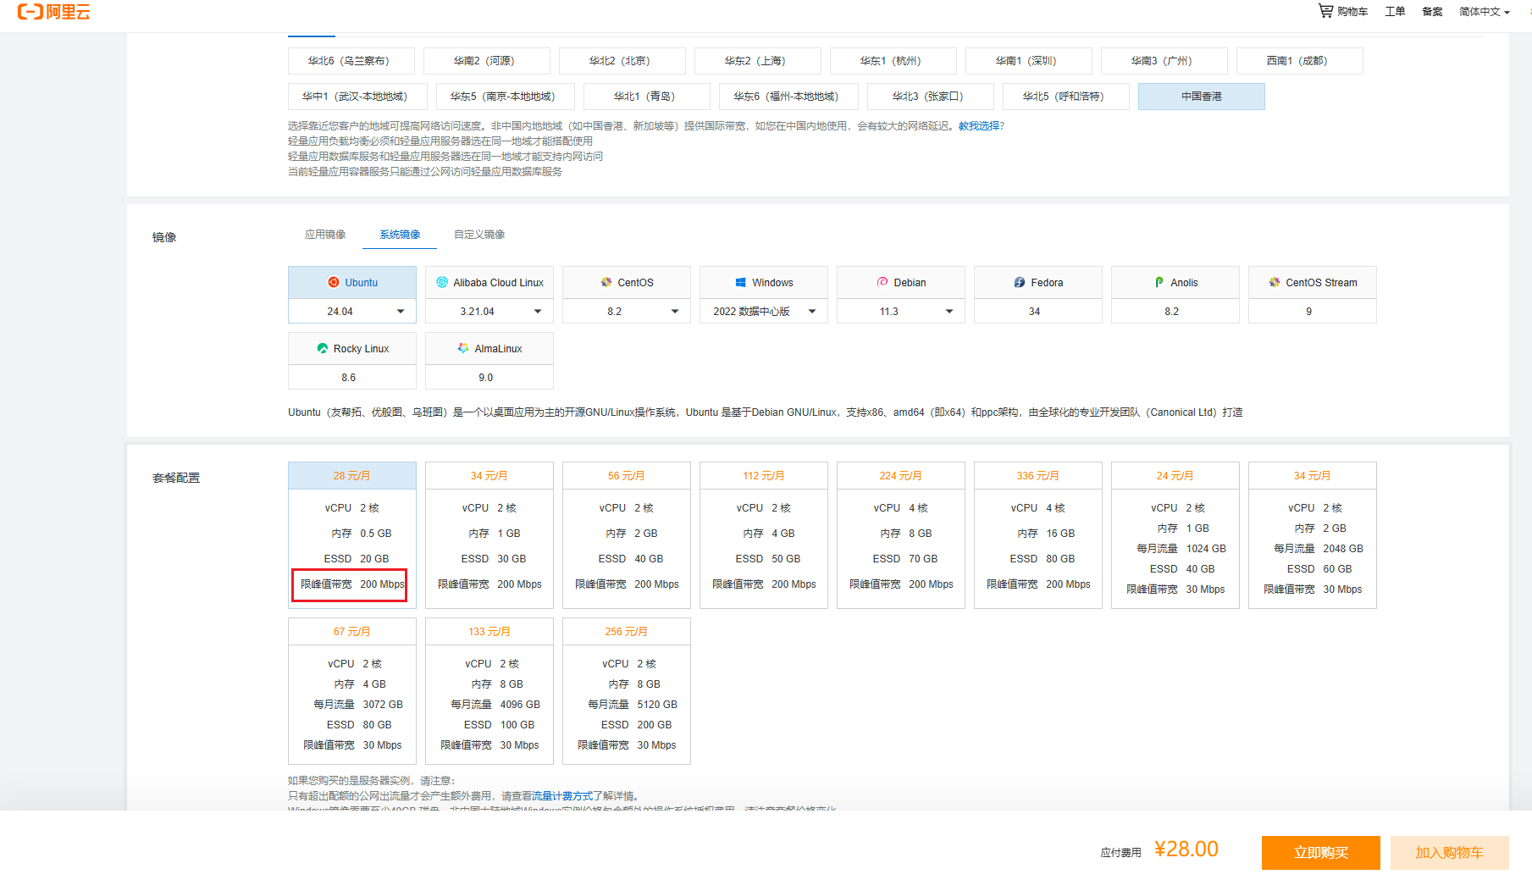1532x891 pixels.
Task: Choose the 256 元/月 plan card
Action: (x=627, y=691)
